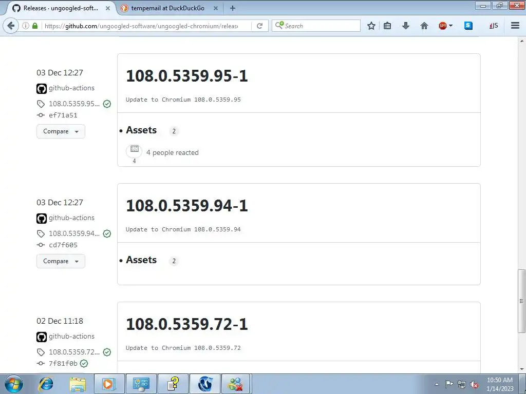Click the page vertical scrollbar thumb
This screenshot has width=526, height=394.
click(521, 301)
